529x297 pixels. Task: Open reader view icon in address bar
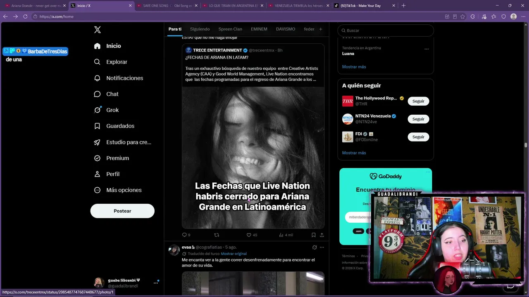coord(455,16)
